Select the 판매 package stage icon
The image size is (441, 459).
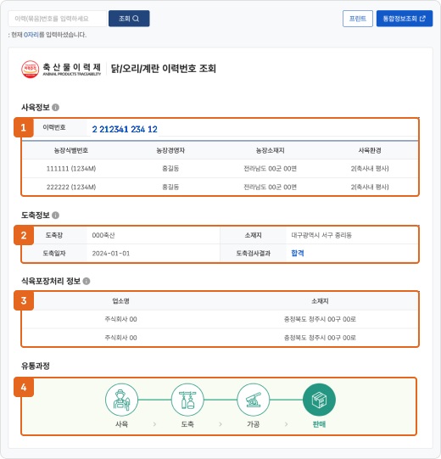[319, 400]
